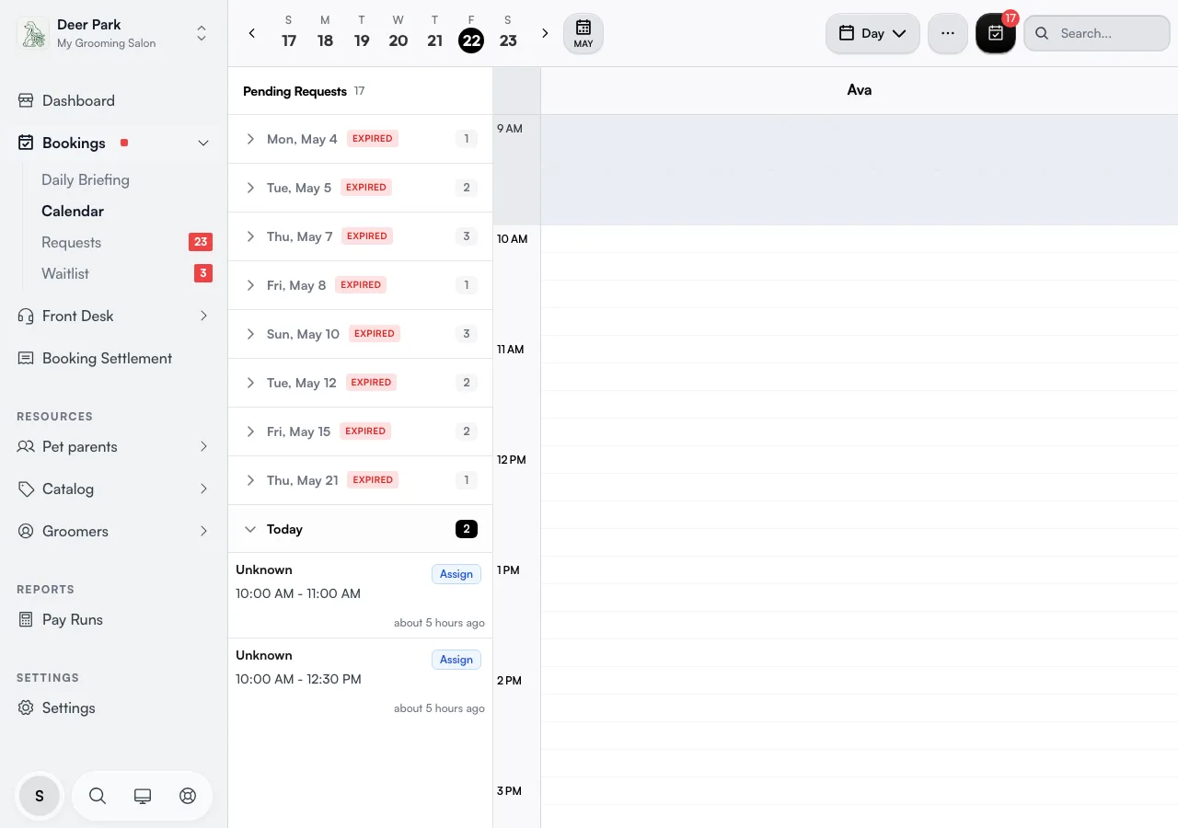The width and height of the screenshot is (1178, 828).
Task: Click the Pending Requests heading
Action: point(294,91)
